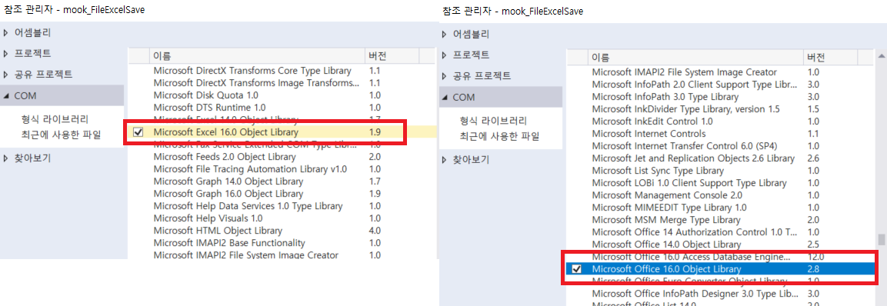Sort by 버전 column in left window
The height and width of the screenshot is (306, 887).
pyautogui.click(x=392, y=56)
